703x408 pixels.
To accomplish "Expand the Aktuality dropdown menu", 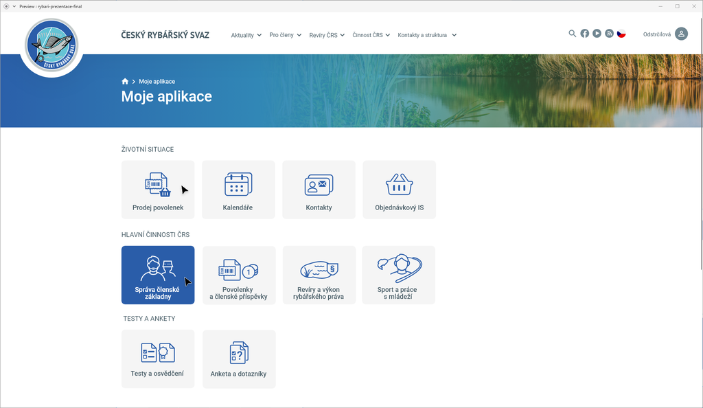I will (246, 35).
